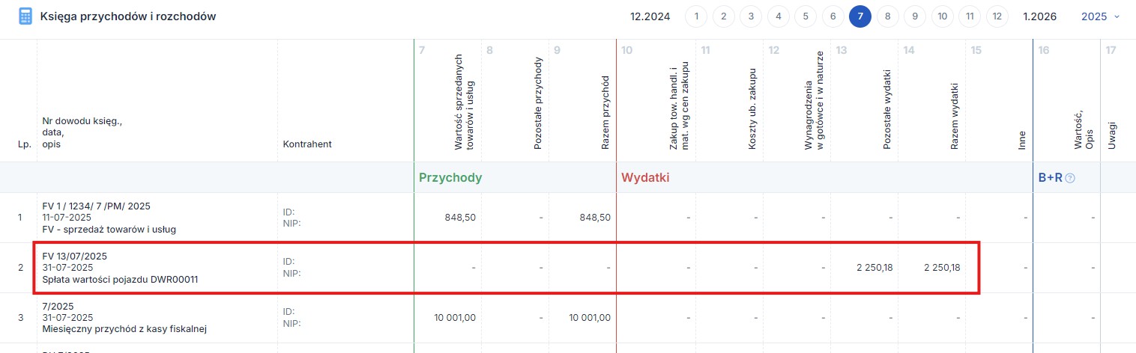Switch to month 4
This screenshot has width=1136, height=353.
pos(779,16)
